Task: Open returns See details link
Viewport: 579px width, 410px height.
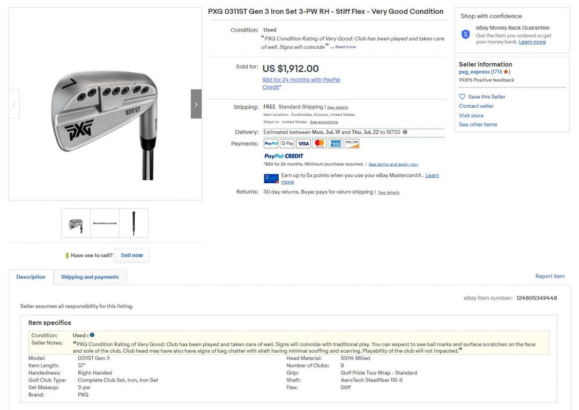Action: click(x=388, y=192)
